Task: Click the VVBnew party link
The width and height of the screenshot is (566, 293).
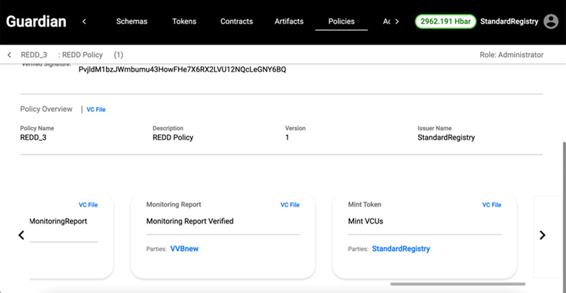Action: 184,249
